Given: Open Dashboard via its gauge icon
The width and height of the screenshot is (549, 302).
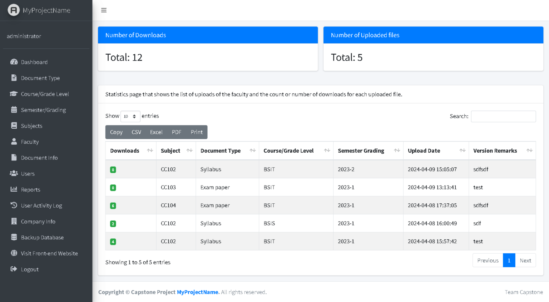Looking at the screenshot, I should click(14, 62).
